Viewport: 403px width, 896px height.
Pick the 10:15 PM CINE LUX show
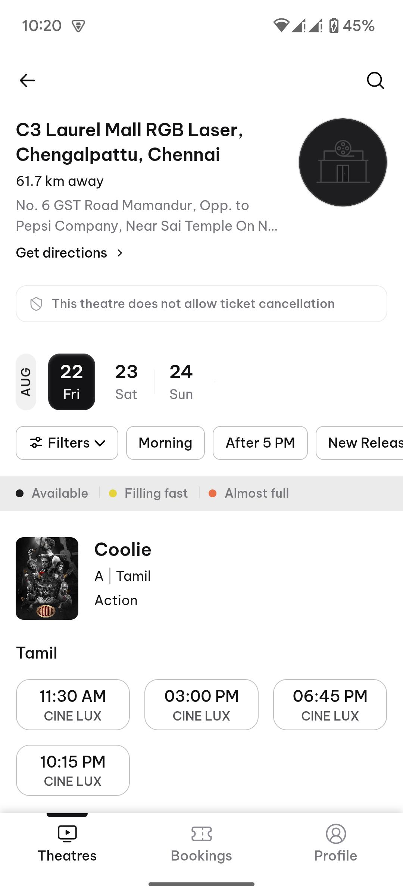click(73, 770)
